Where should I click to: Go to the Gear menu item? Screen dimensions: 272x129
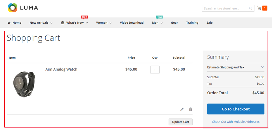[x=174, y=23]
